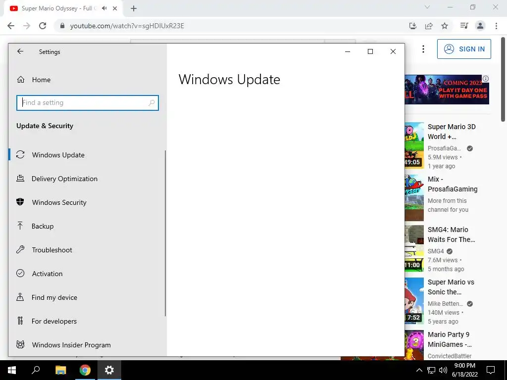Screen dimensions: 507x380
Task: Open Super Mario 3D World video
Action: [452, 132]
